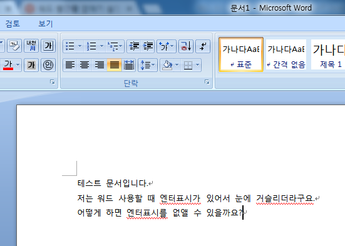Screen dimensions: 345x246
Task: Click the Asian layout (가) icon
Action: coord(164,46)
